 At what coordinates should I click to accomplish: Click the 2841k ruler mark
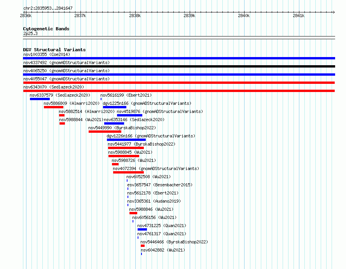coord(299,16)
